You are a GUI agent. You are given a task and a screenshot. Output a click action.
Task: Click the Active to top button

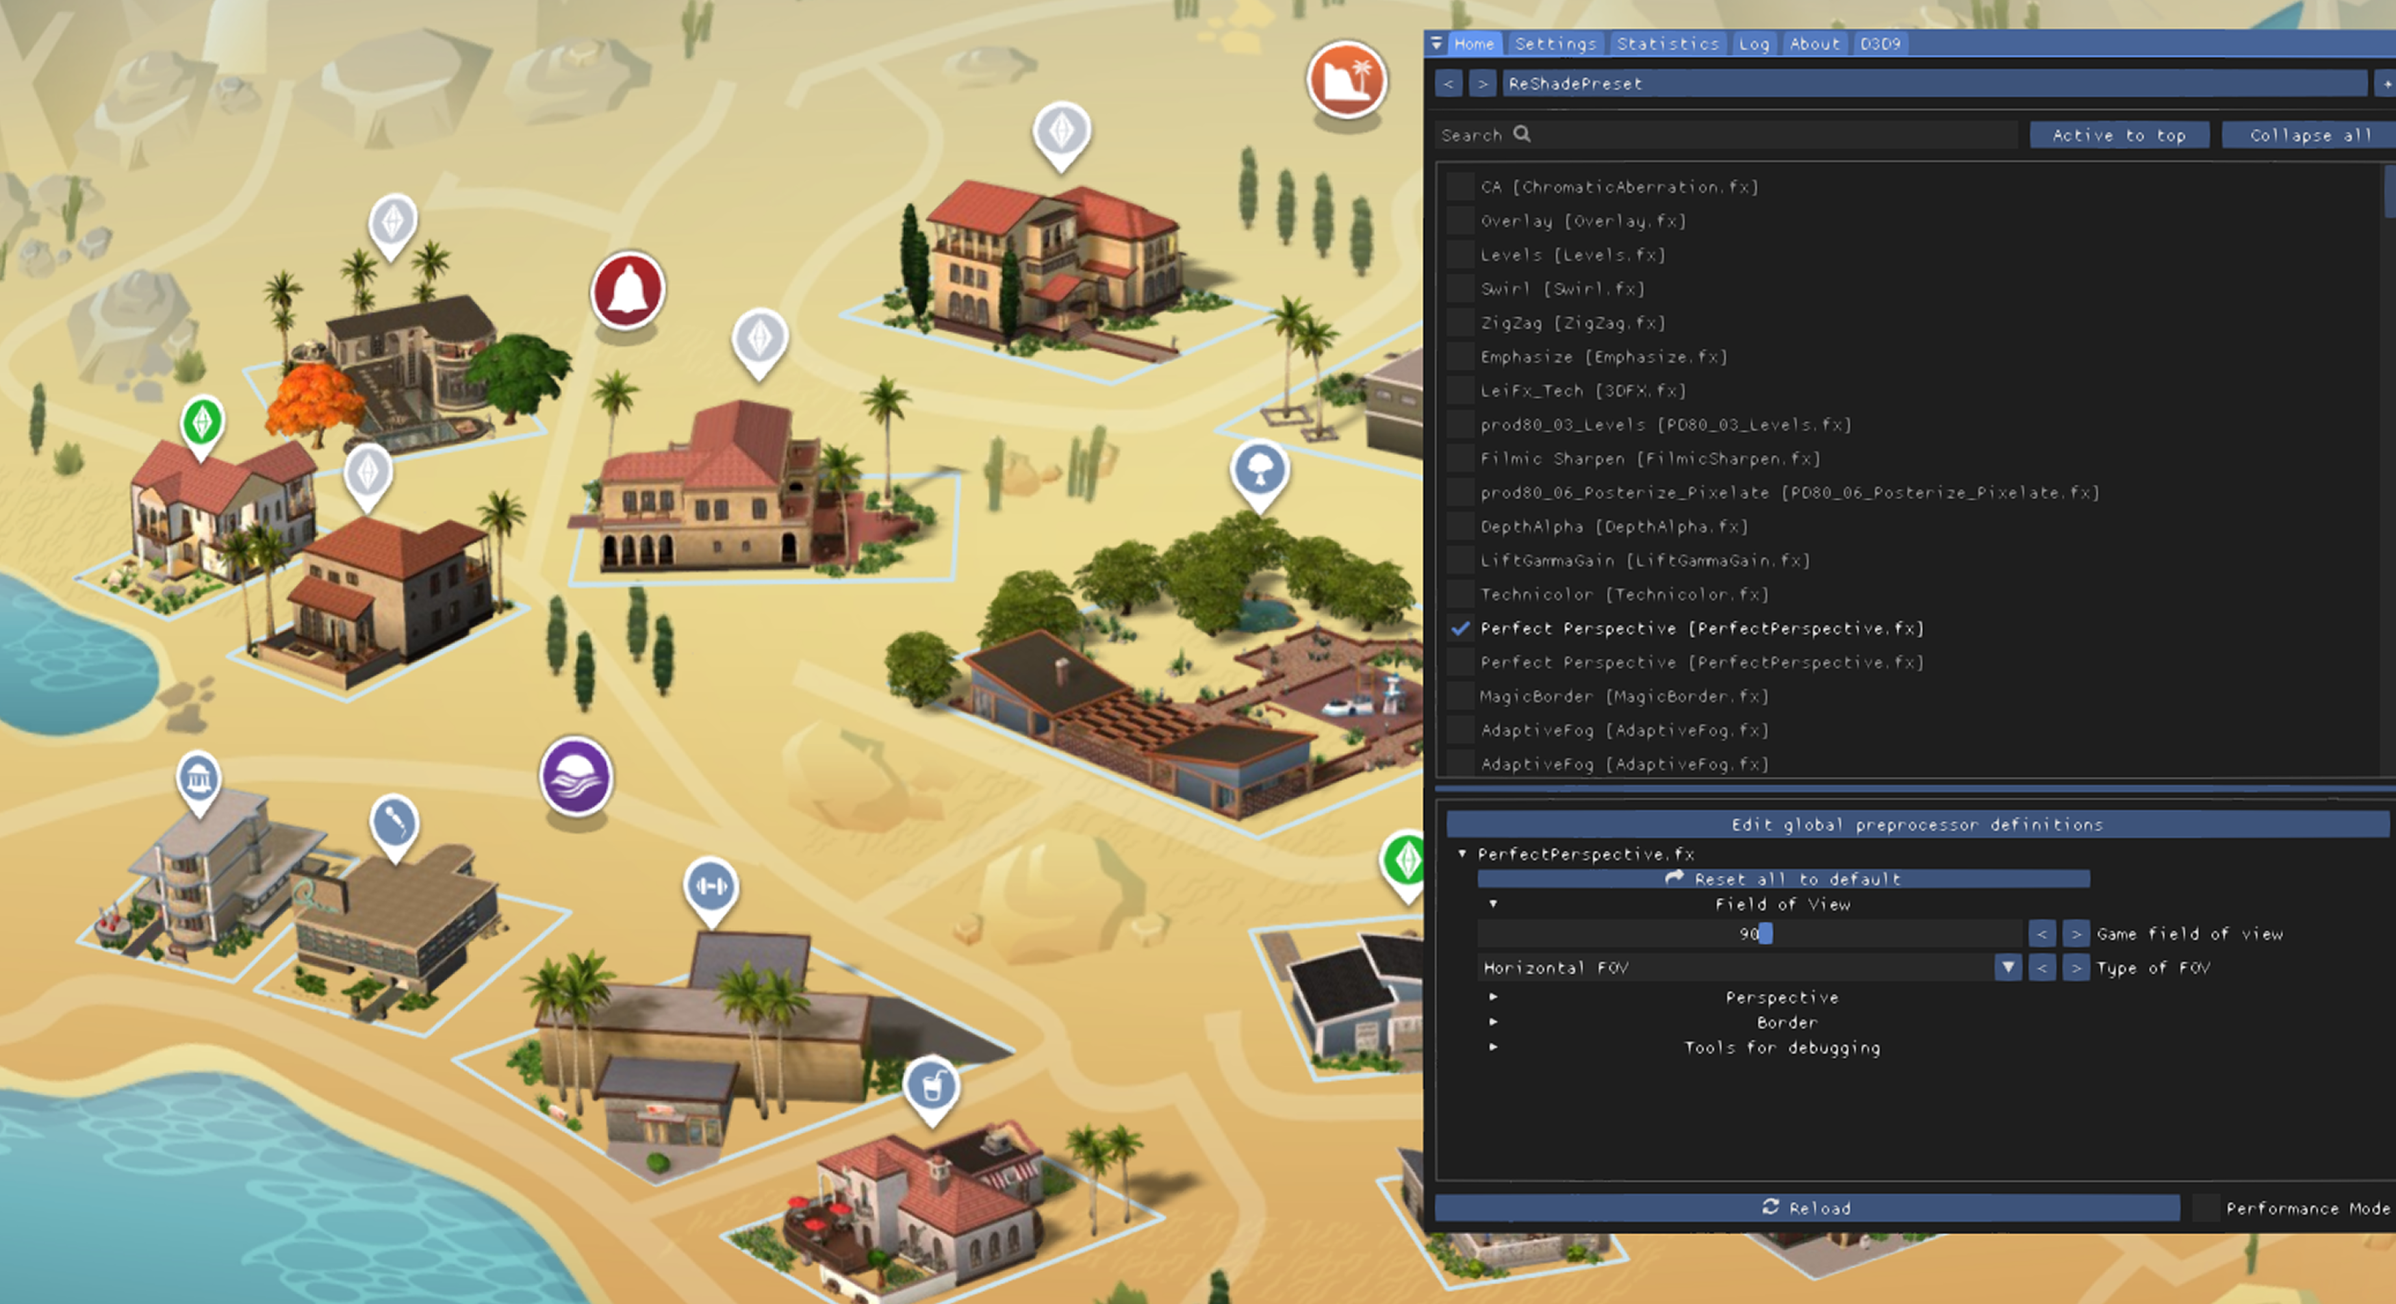(x=2119, y=135)
